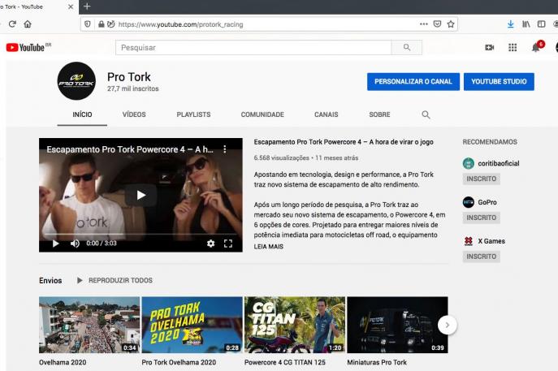Save page to Pocket icon
Image resolution: width=558 pixels, height=371 pixels.
click(437, 24)
